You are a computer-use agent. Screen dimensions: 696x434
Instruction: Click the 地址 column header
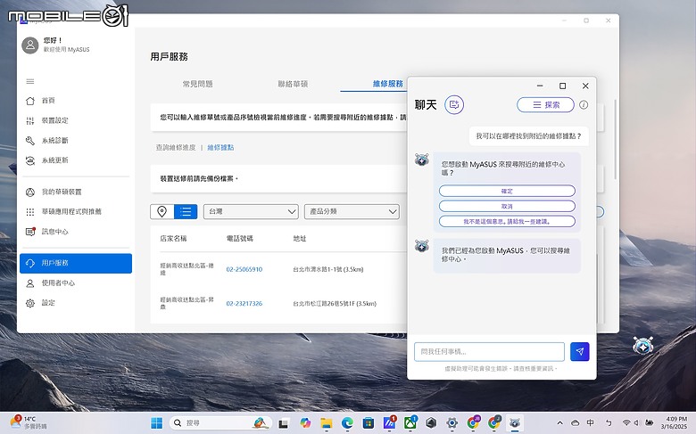pyautogui.click(x=300, y=239)
